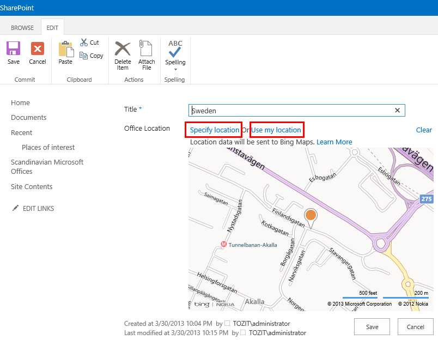This screenshot has width=438, height=340.
Task: Clear the Title field with X
Action: (397, 111)
